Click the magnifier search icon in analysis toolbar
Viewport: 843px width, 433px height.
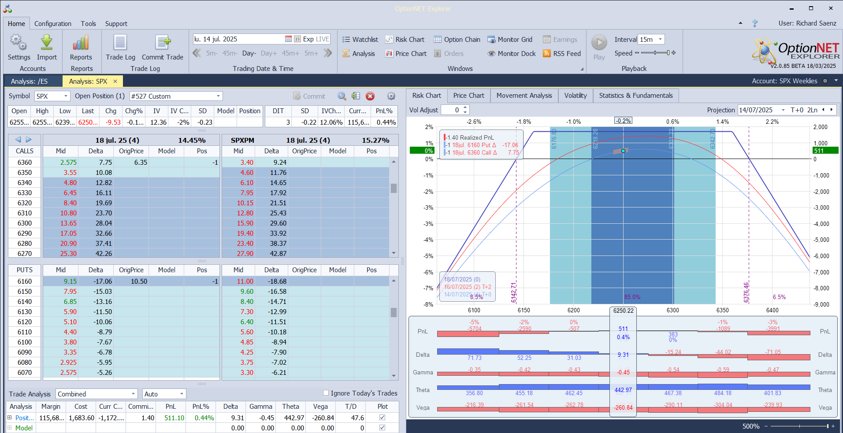point(342,96)
